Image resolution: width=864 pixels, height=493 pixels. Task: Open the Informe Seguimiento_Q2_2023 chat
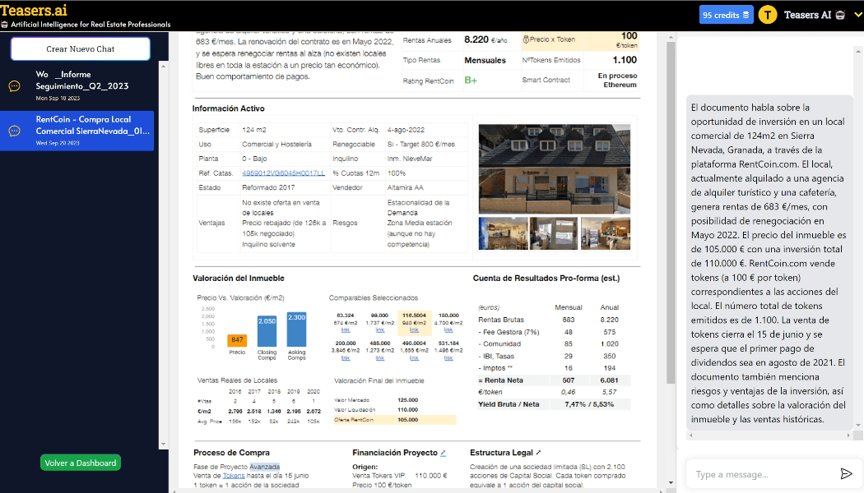77,86
